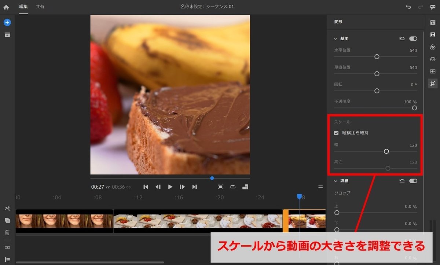This screenshot has width=440, height=265.
Task: Split the clip with the scissors tool
Action: [7, 209]
